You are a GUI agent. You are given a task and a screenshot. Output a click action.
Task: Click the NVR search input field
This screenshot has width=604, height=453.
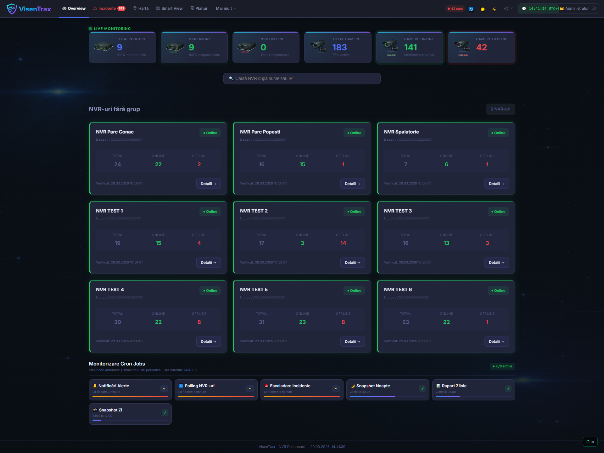point(302,78)
